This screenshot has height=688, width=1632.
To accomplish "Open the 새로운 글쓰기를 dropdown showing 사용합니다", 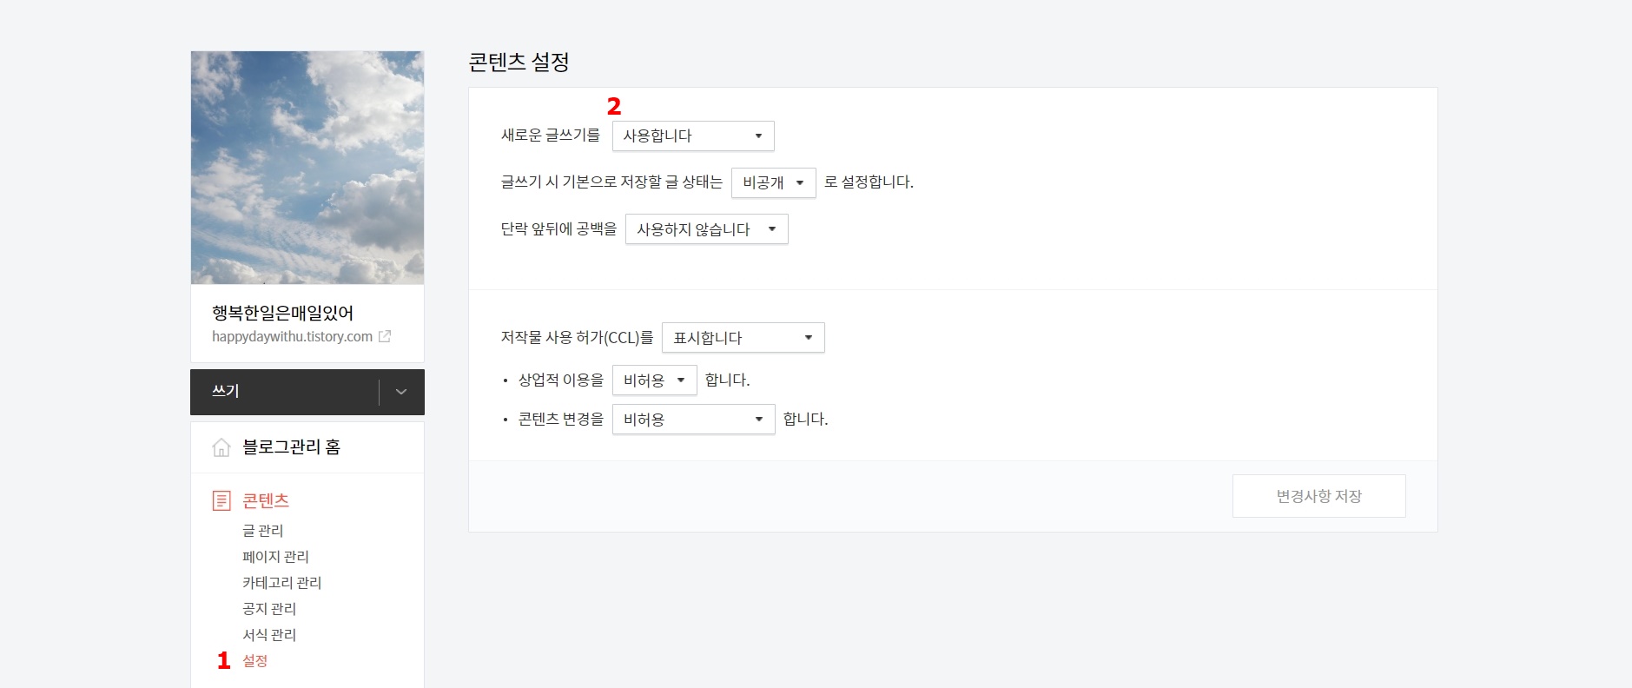I will click(693, 136).
